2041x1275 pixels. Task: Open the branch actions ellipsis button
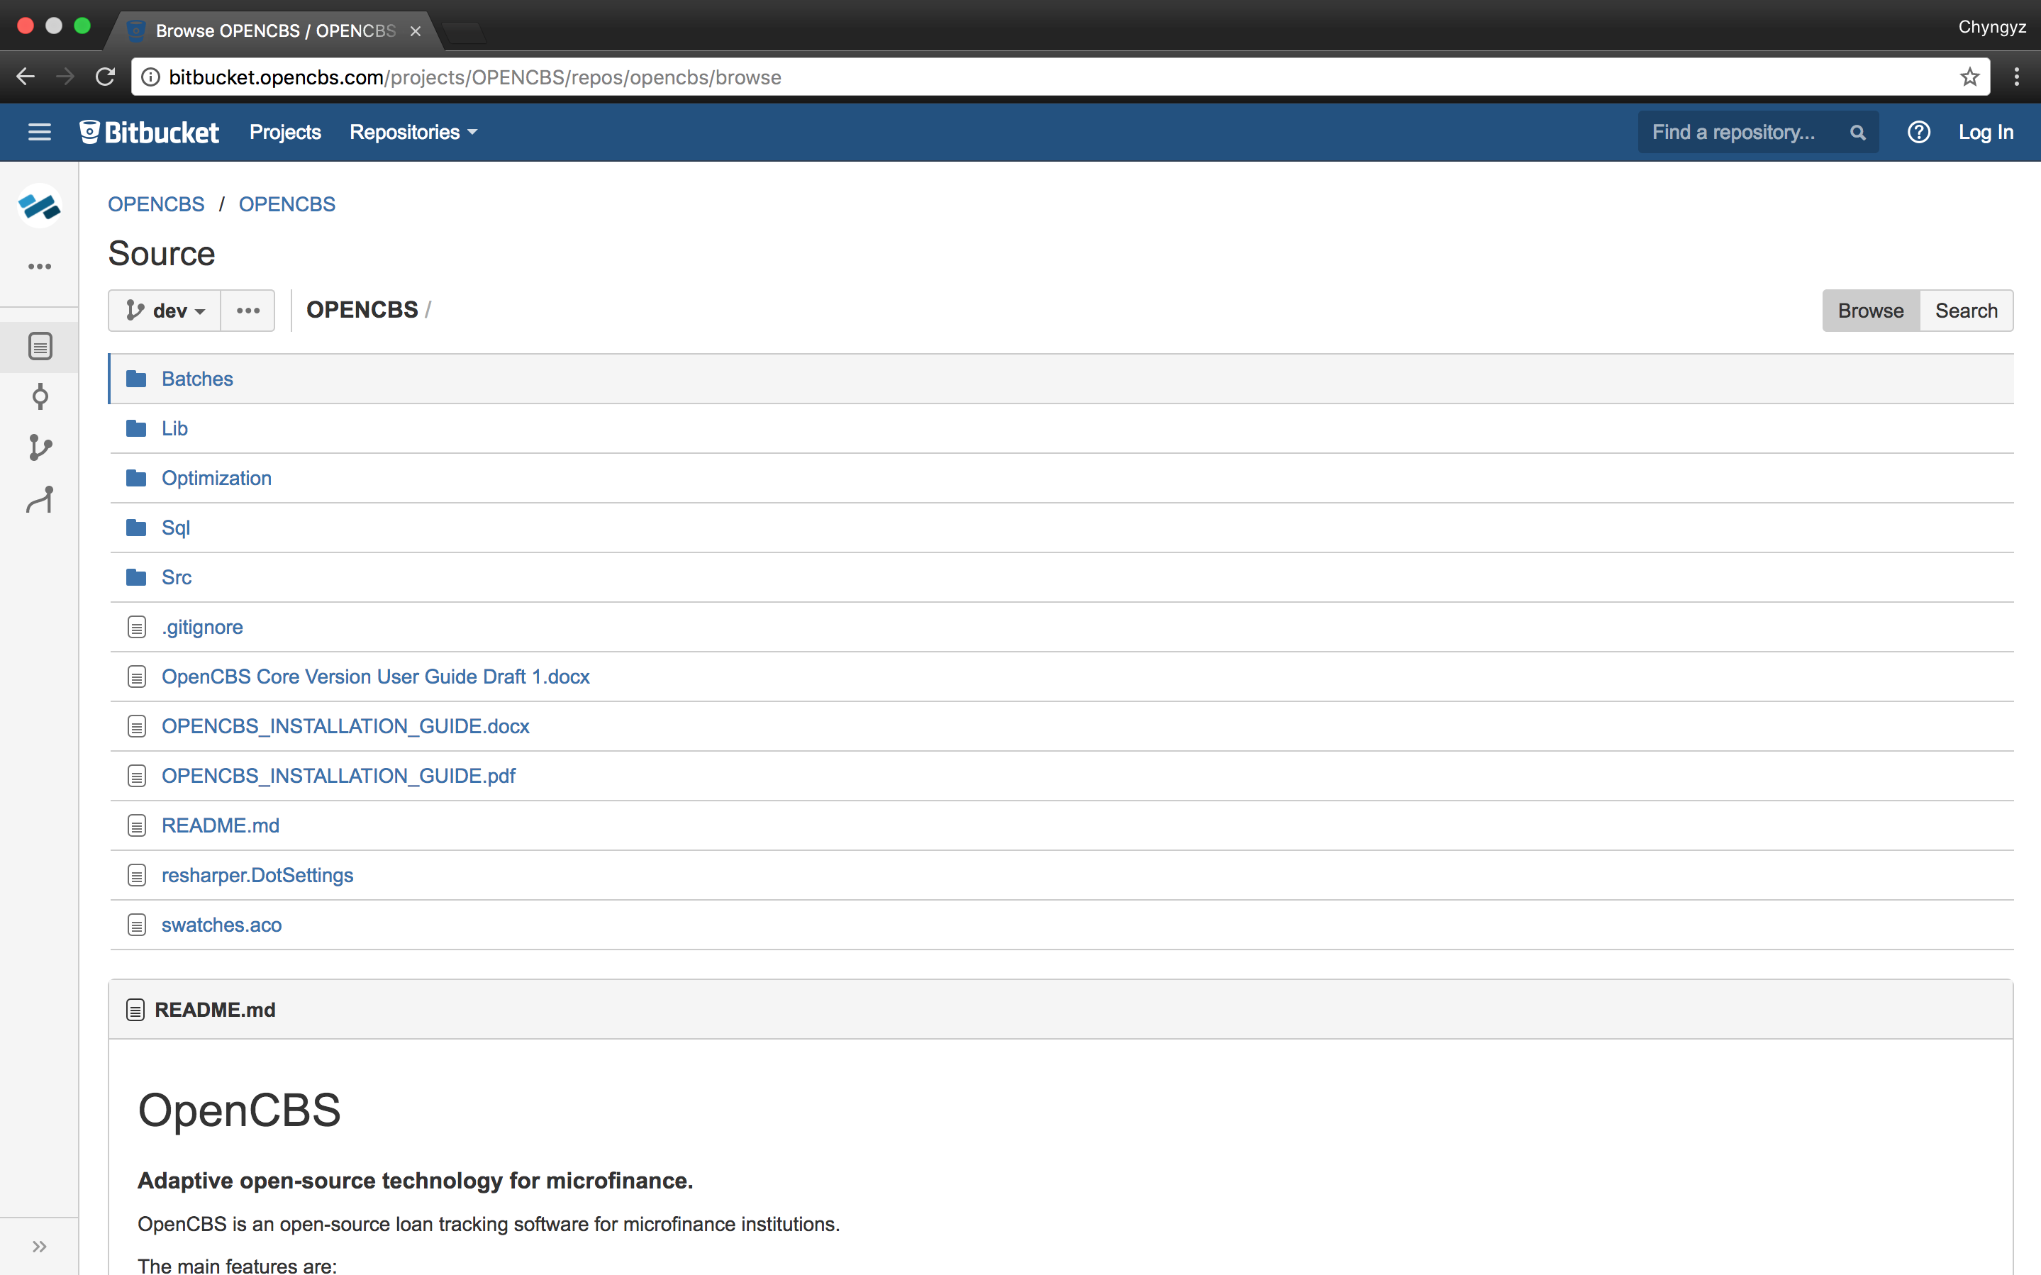[x=248, y=311]
